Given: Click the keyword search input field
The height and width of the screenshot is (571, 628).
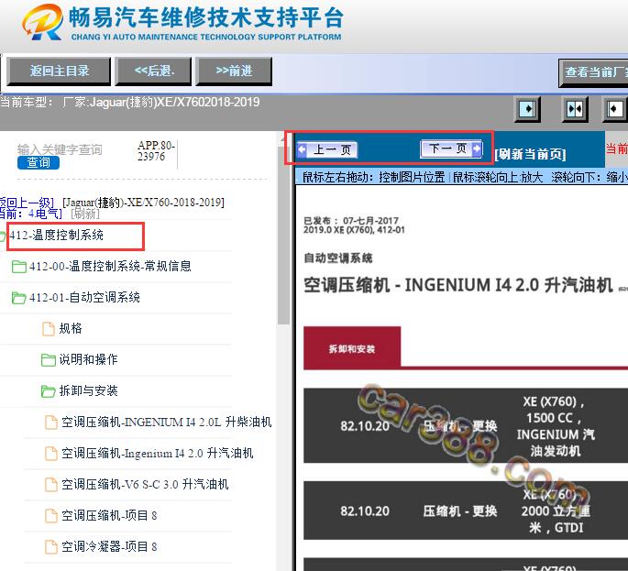Looking at the screenshot, I should pos(60,149).
